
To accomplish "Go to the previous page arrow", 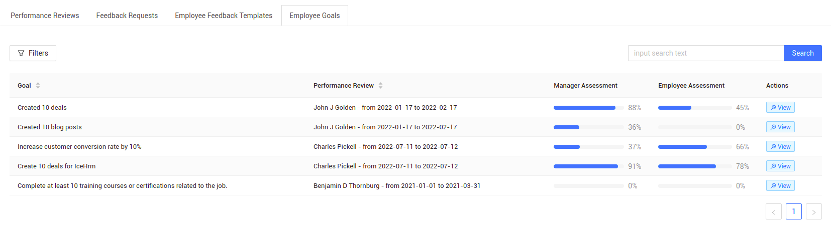I will 774,211.
